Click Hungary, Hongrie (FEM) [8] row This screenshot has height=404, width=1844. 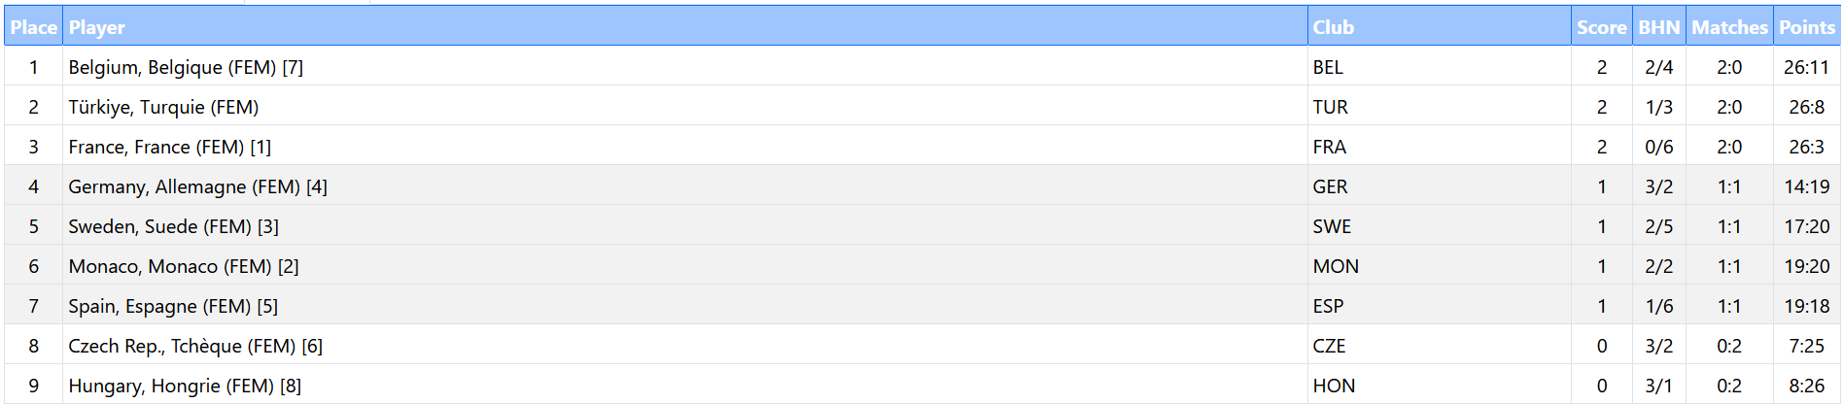(x=185, y=386)
